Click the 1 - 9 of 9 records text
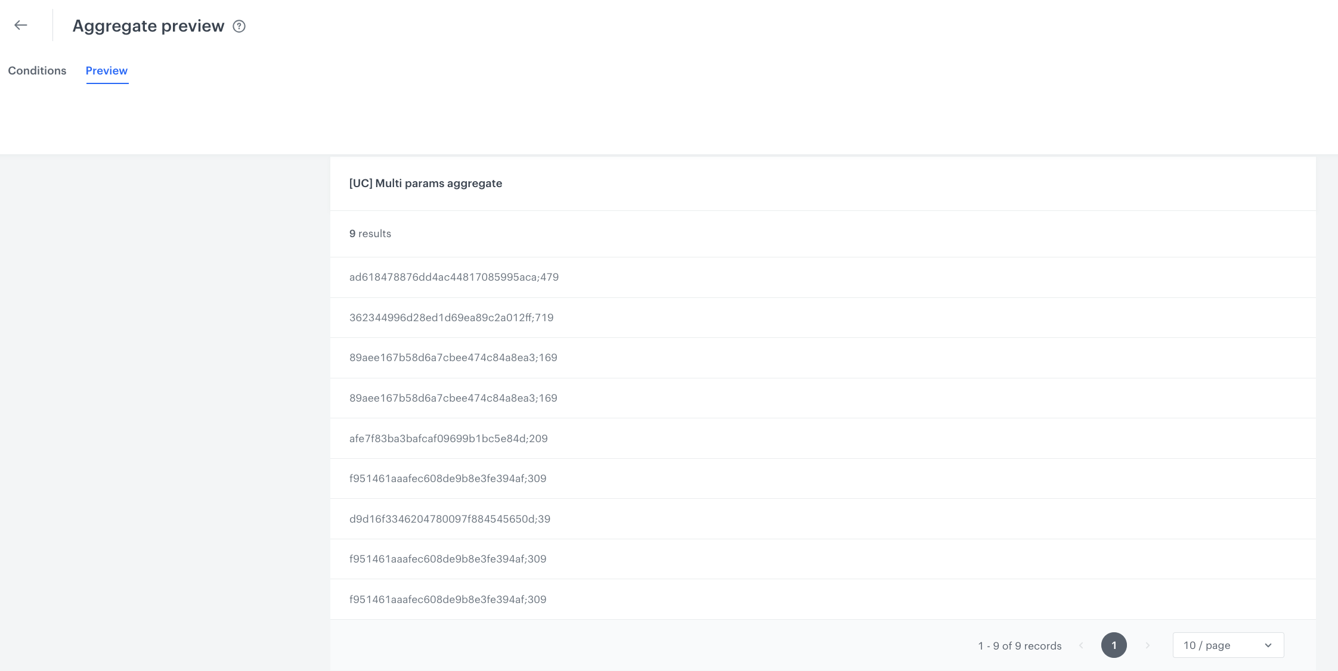 pos(1020,646)
